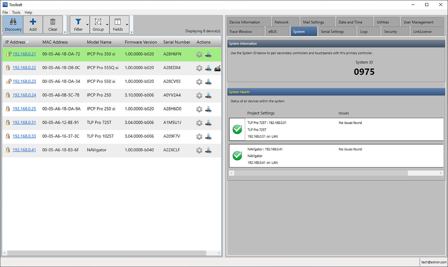Click firmware download icon for 192.168.0.24
This screenshot has width=448, height=267.
(208, 95)
